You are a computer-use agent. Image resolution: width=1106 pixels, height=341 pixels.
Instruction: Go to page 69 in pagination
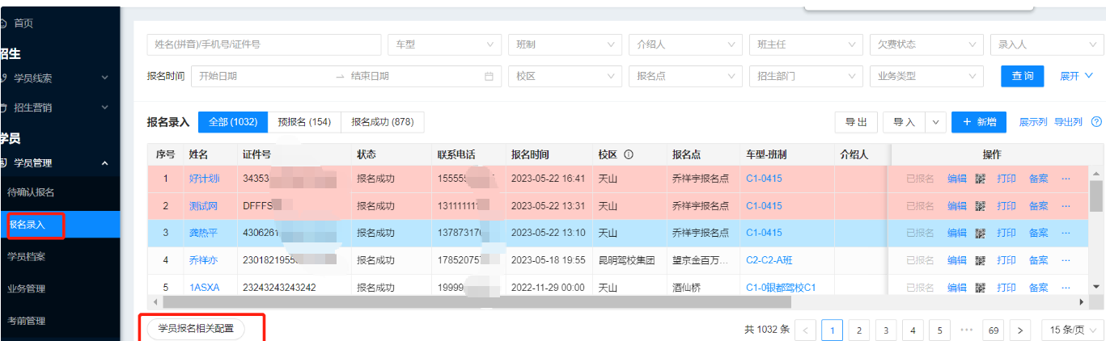tap(994, 330)
